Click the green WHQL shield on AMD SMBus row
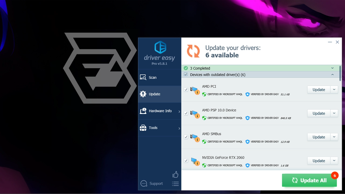This screenshot has width=345, height=194. [204, 142]
